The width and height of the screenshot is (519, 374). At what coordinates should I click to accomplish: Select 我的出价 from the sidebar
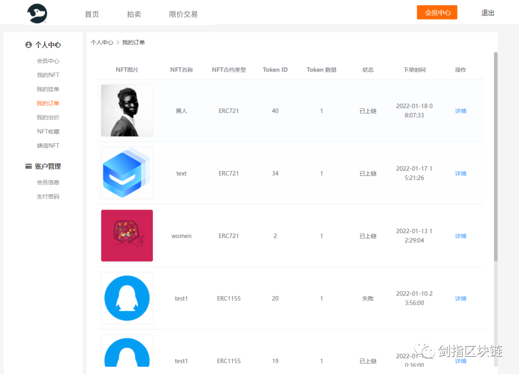48,117
